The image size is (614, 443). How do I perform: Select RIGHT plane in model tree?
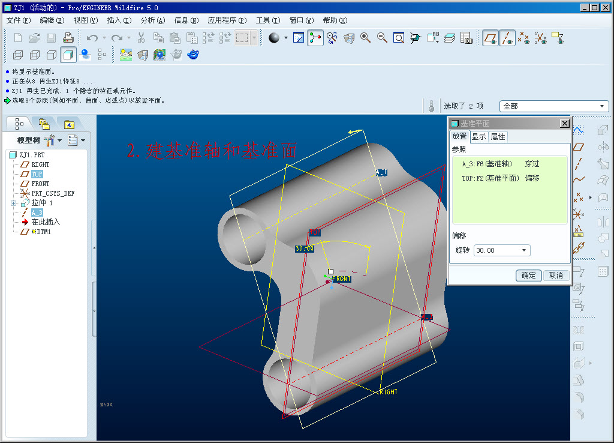click(x=40, y=164)
